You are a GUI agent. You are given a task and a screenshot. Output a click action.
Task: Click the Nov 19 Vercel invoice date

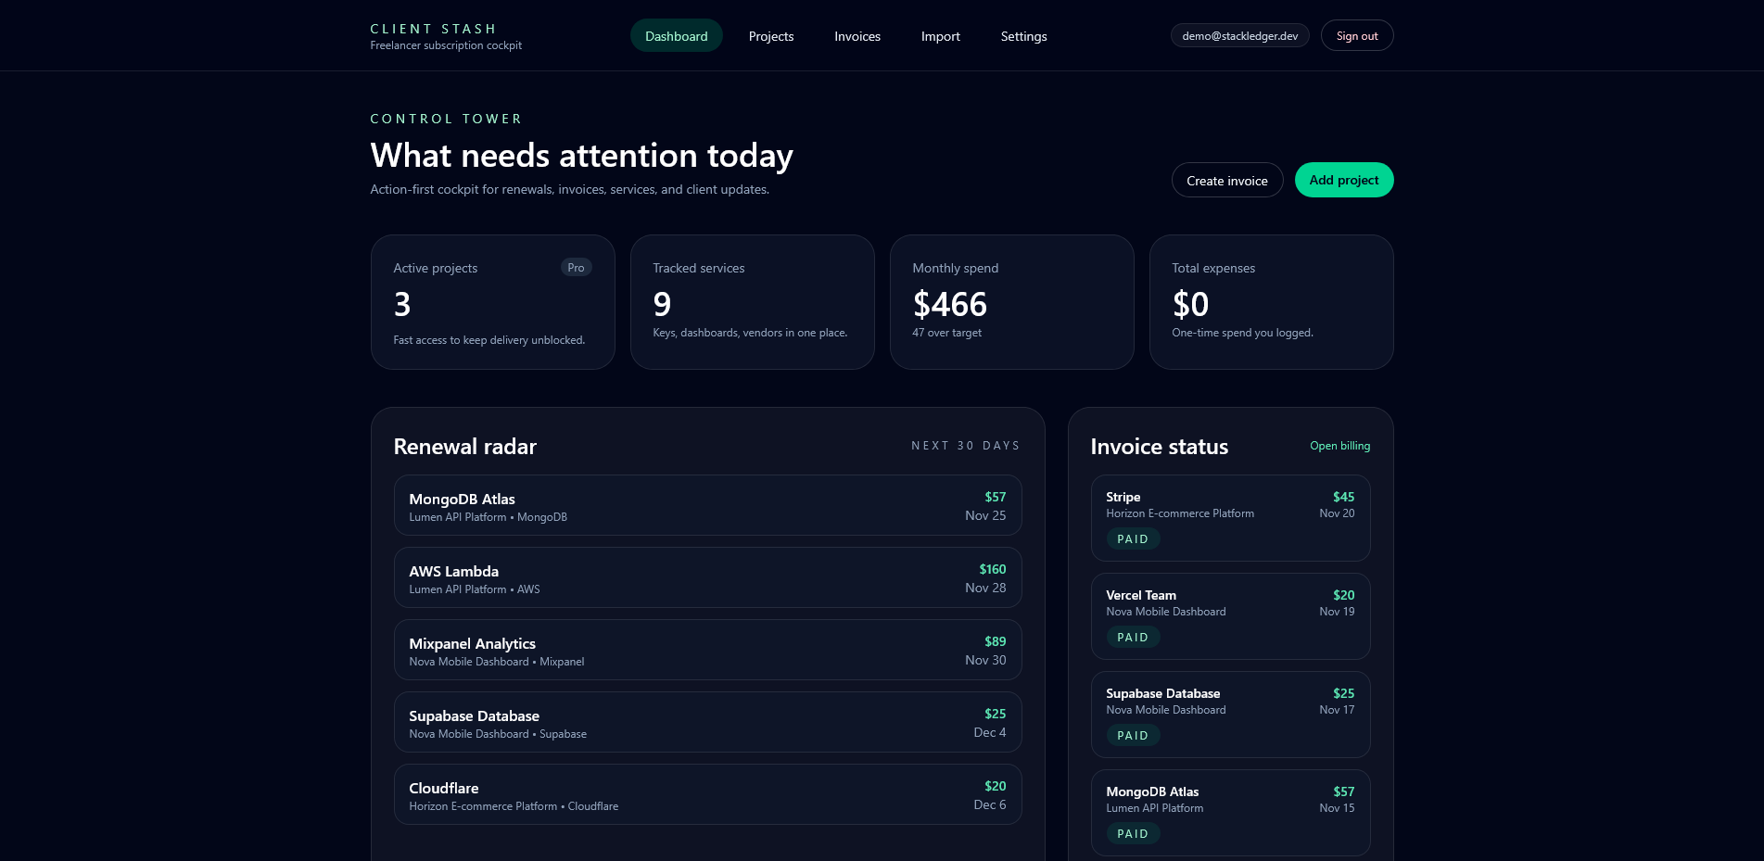pyautogui.click(x=1337, y=612)
